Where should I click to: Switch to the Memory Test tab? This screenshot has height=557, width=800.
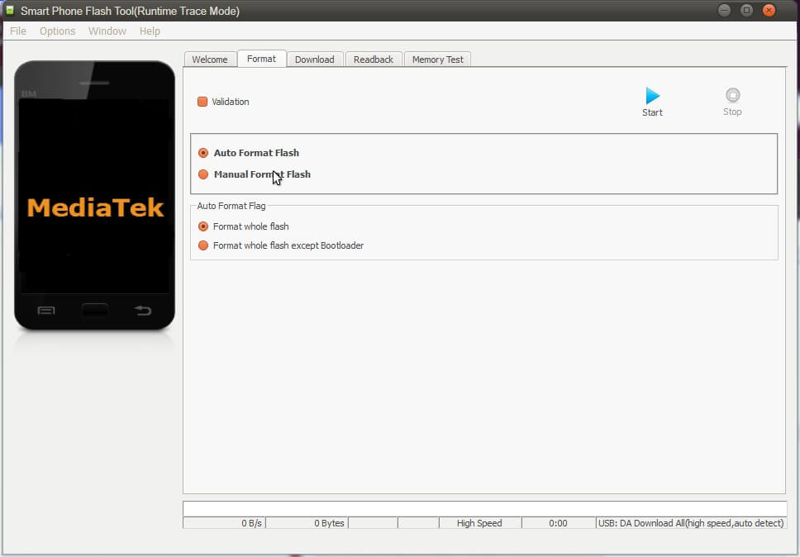pos(438,60)
